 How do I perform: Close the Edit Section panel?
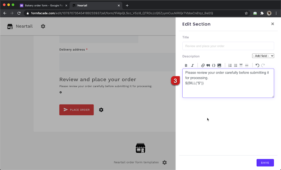[273, 24]
